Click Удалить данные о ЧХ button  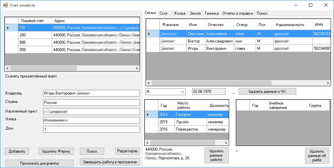(267, 91)
